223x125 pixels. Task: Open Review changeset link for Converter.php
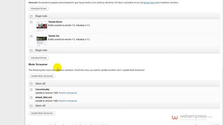click(x=68, y=93)
